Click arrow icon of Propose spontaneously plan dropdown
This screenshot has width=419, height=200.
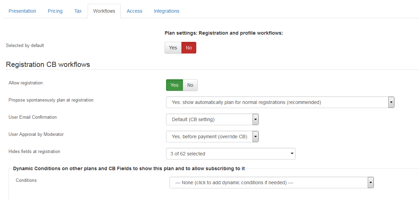coord(391,102)
